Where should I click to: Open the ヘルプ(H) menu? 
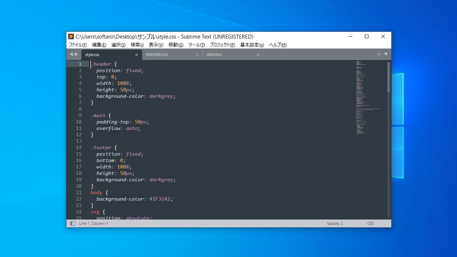pos(277,45)
